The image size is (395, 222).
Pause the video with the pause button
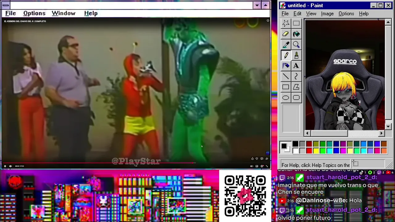tap(5, 166)
